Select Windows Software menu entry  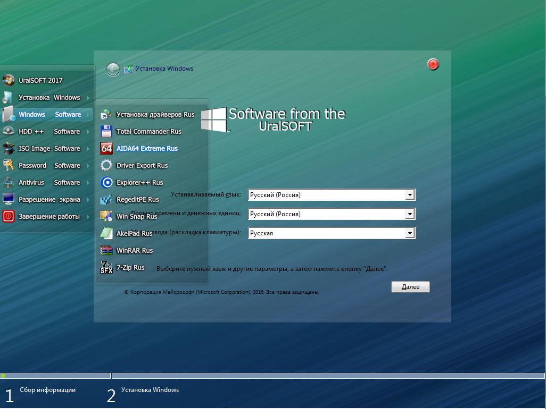coord(47,114)
